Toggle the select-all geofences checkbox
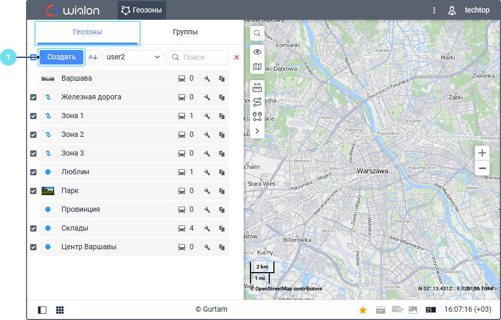 [33, 57]
